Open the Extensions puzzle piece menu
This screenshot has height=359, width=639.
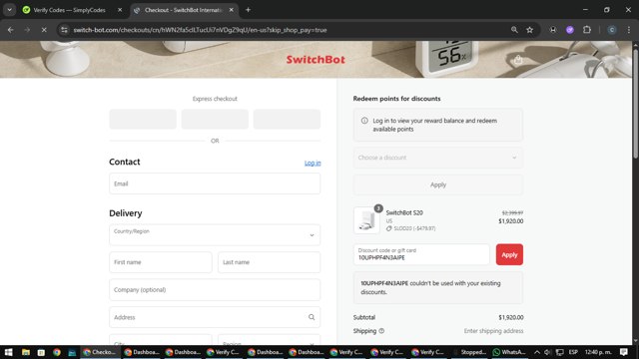click(587, 30)
